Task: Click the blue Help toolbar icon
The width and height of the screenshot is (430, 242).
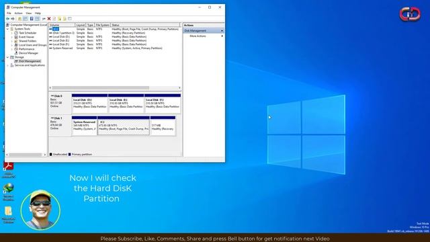Action: coord(32,19)
